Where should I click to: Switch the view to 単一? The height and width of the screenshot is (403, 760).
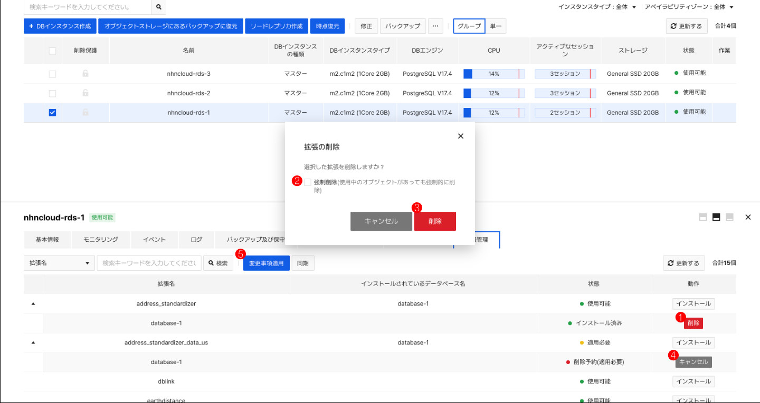(x=496, y=26)
